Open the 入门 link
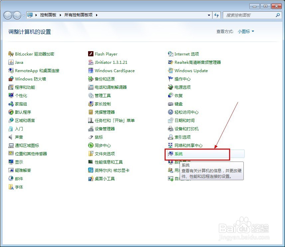This screenshot has height=247, width=285. [19, 129]
